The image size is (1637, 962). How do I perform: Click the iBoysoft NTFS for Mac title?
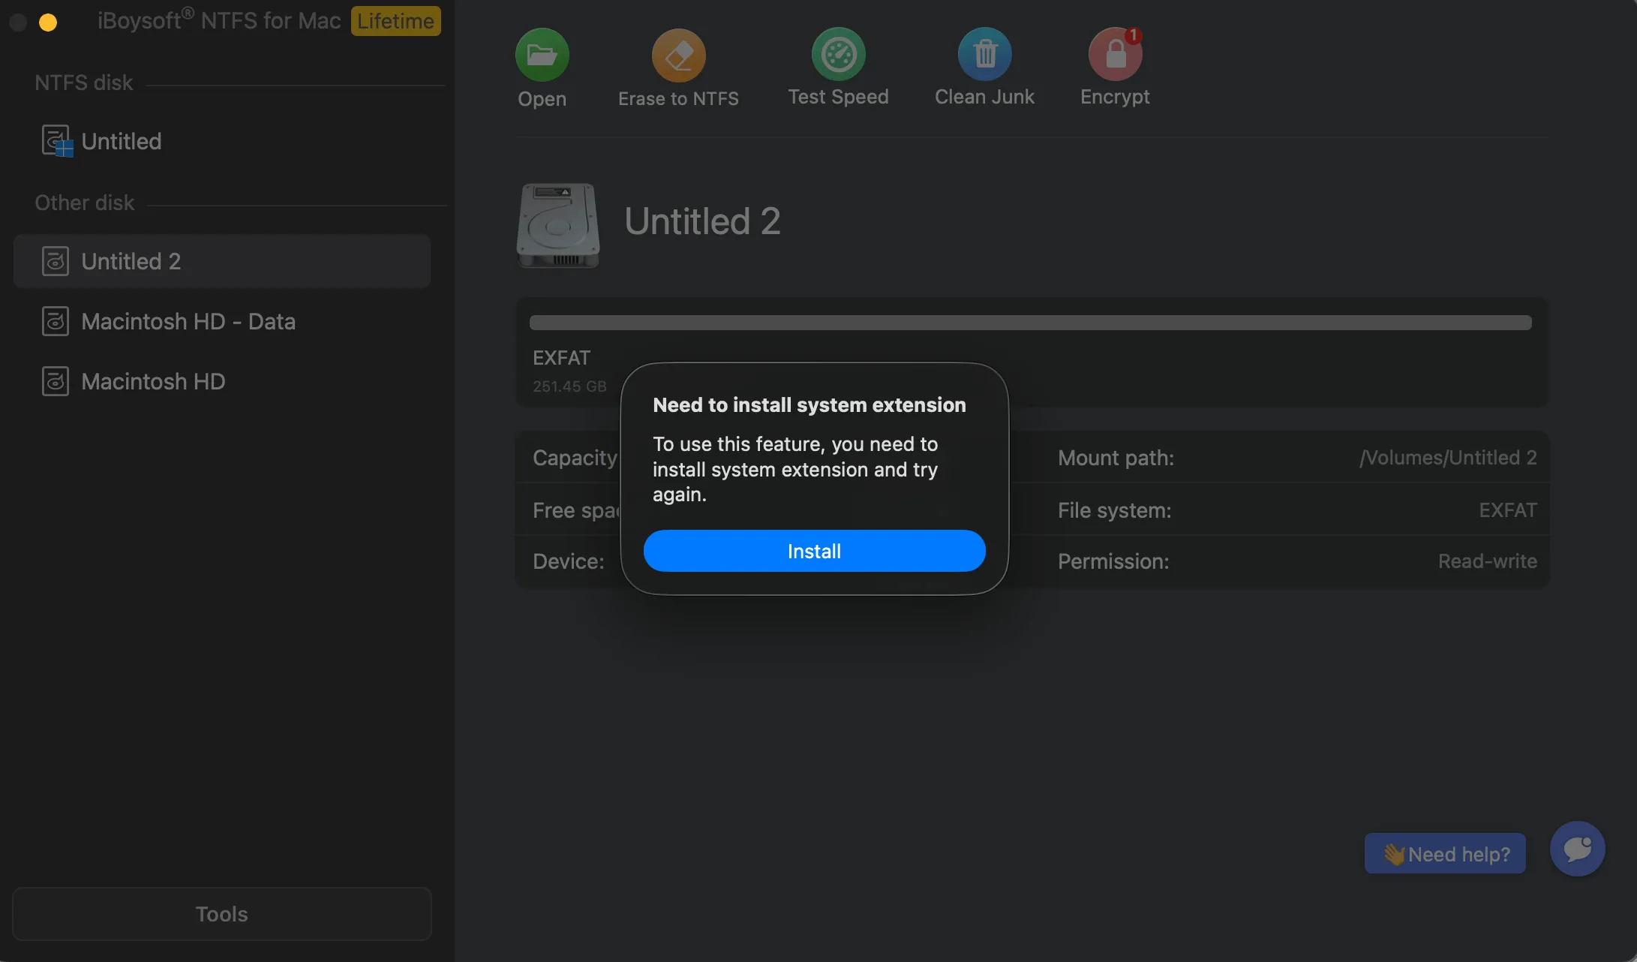pos(219,20)
